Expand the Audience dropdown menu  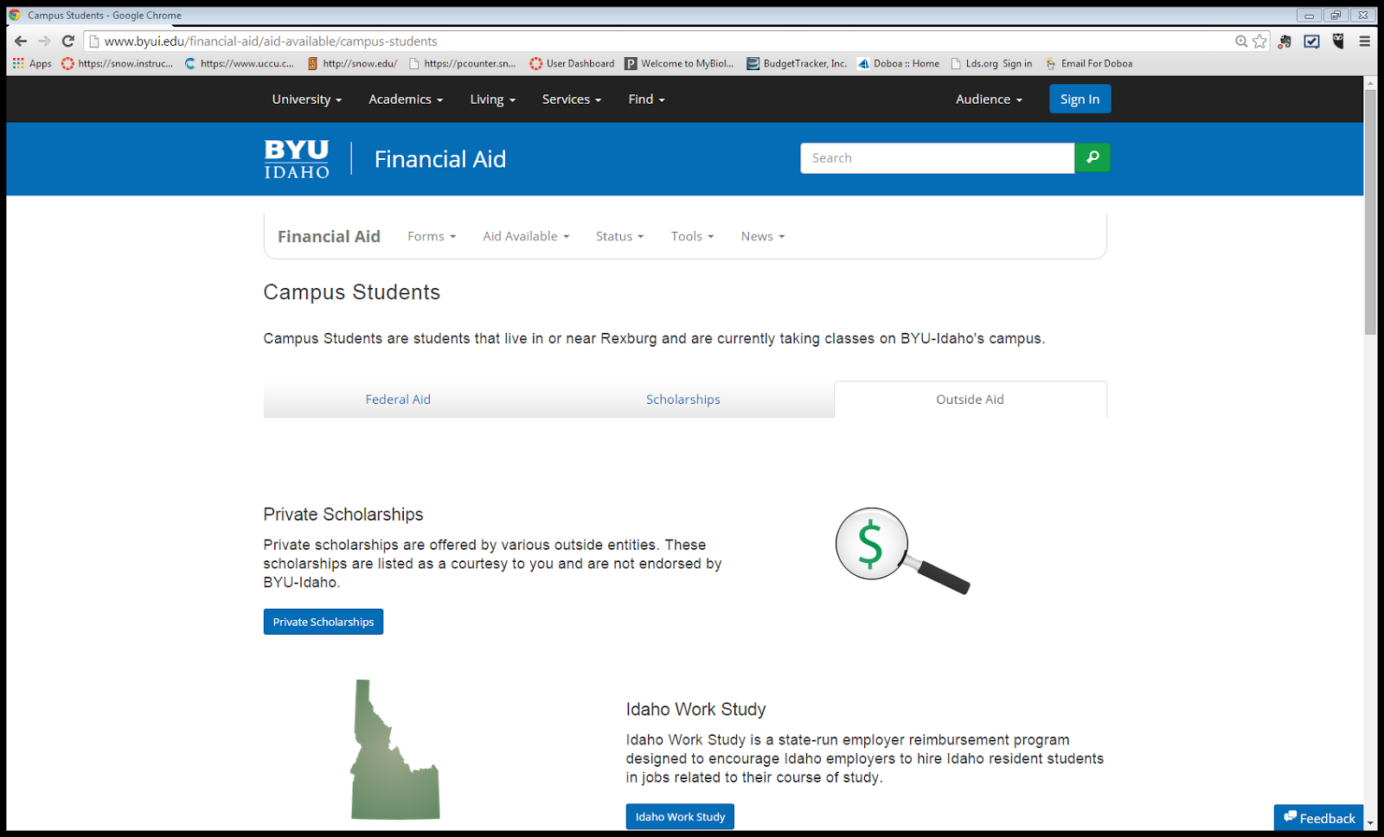[x=989, y=99]
